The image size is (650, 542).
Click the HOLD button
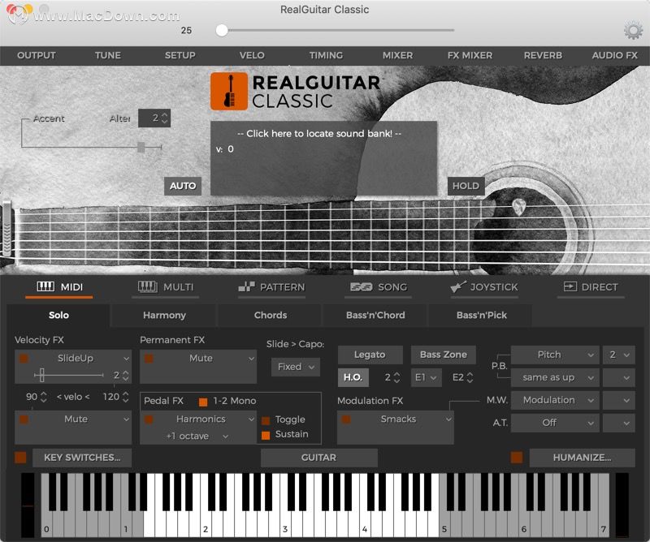tap(466, 186)
